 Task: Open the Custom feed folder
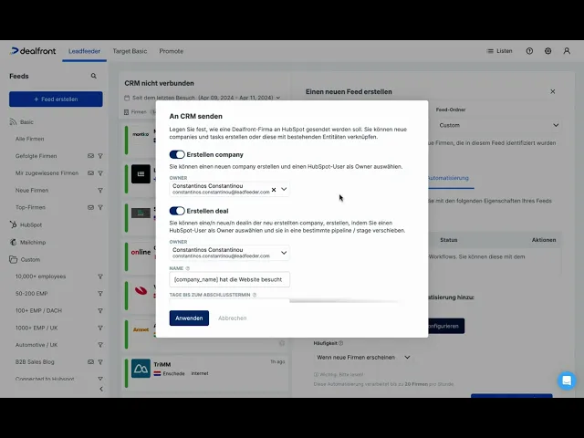pyautogui.click(x=25, y=259)
